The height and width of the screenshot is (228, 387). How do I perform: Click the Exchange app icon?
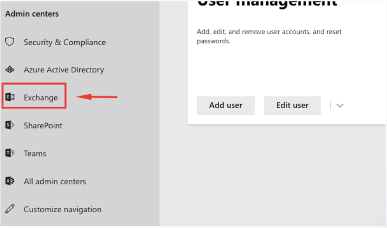point(10,97)
